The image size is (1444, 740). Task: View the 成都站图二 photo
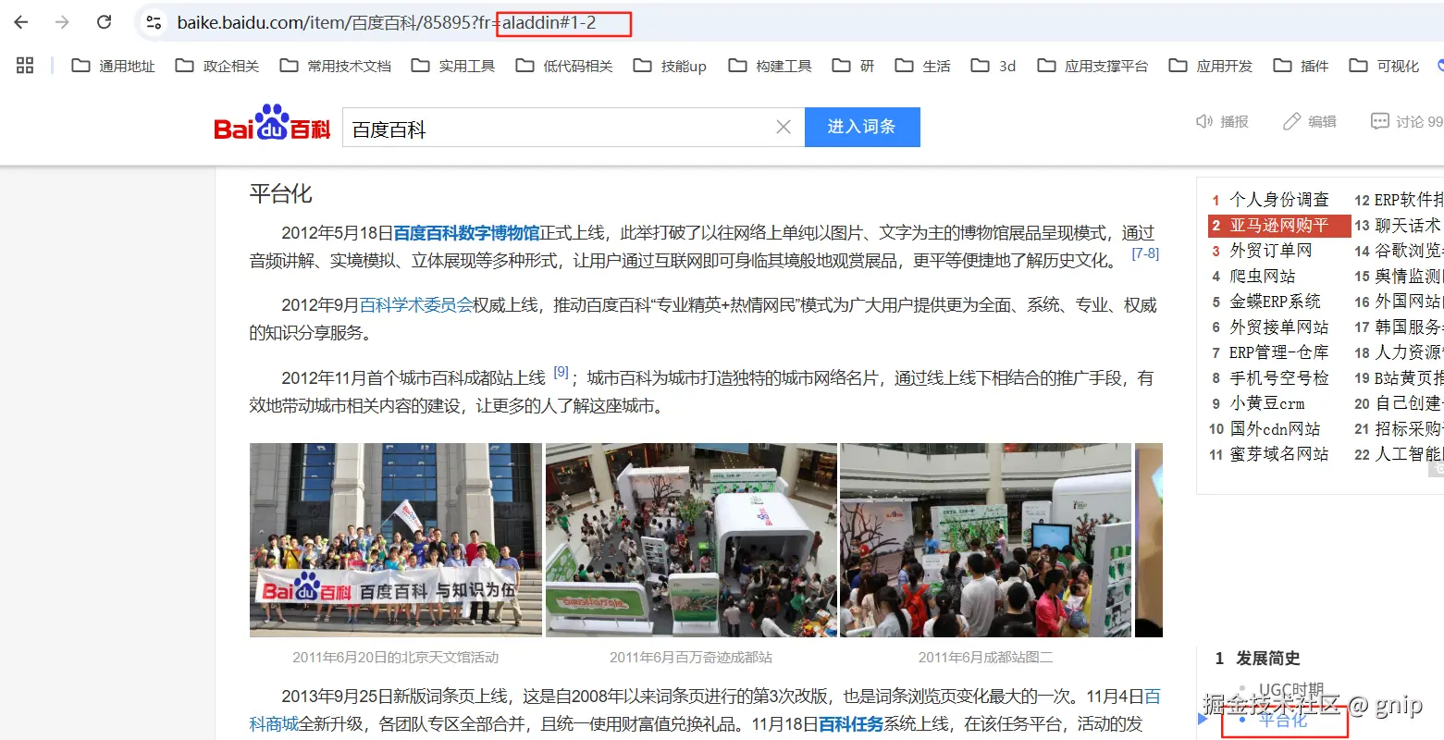[x=985, y=540]
